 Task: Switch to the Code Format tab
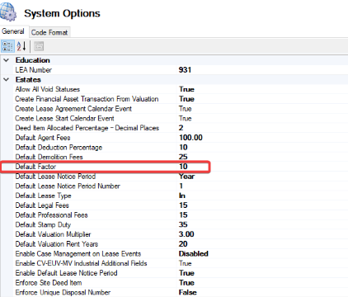click(49, 32)
